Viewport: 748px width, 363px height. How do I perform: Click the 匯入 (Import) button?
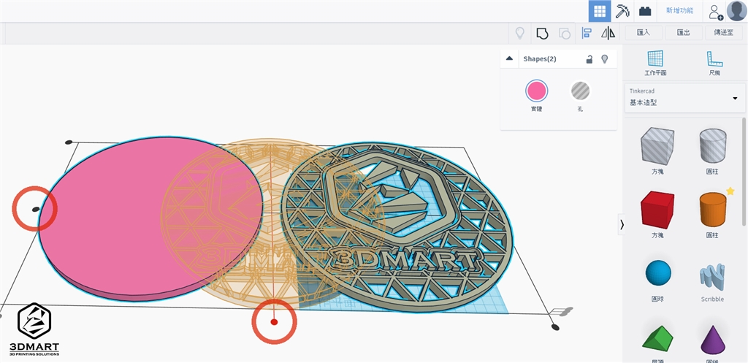tap(644, 33)
